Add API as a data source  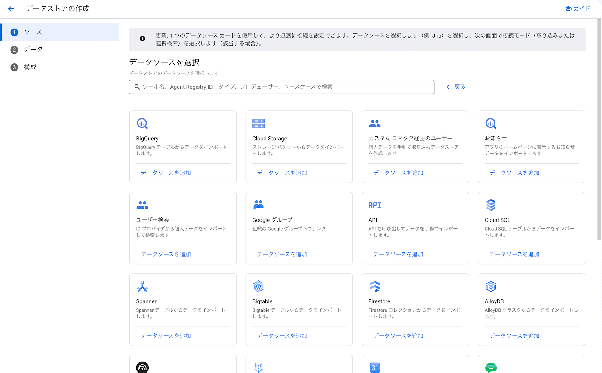[x=398, y=254]
